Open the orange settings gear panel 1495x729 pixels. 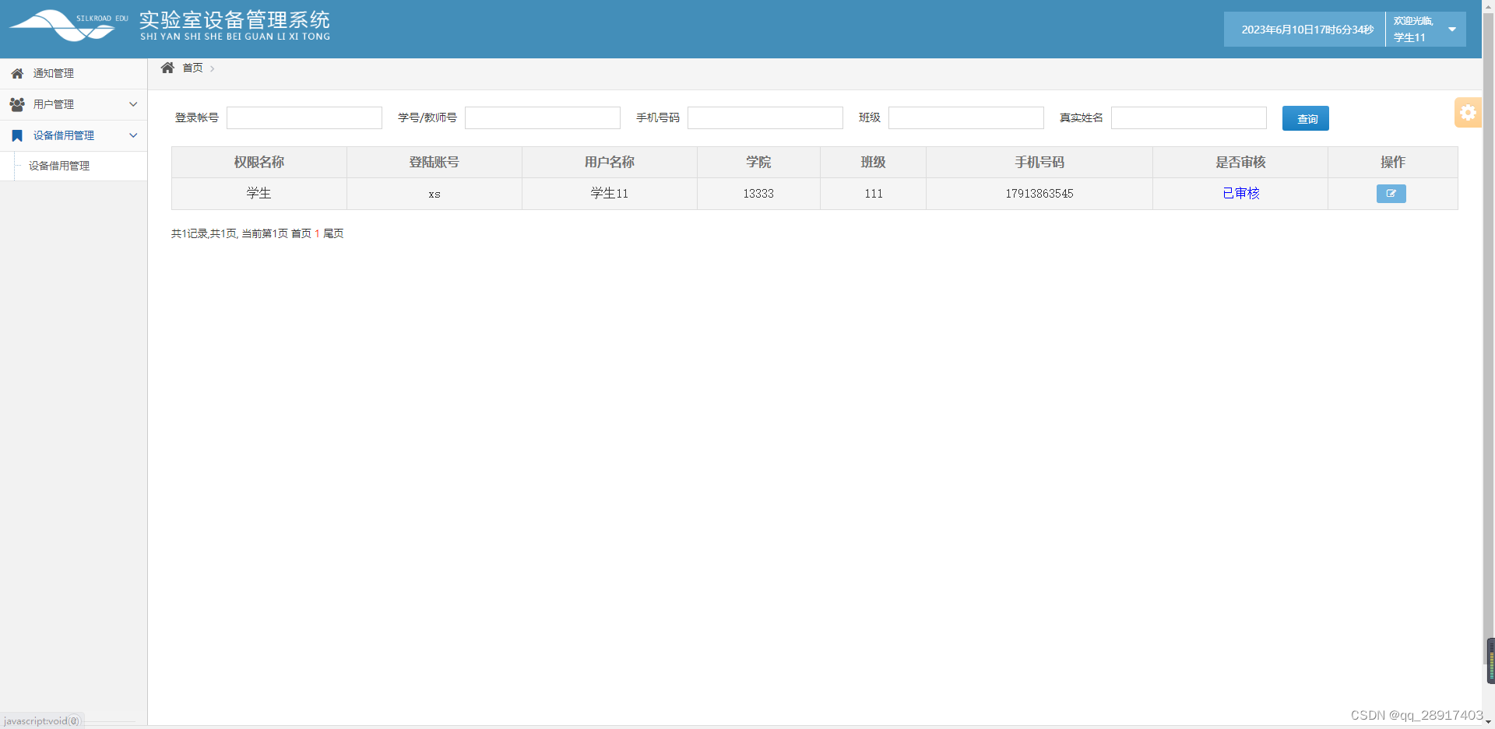click(x=1468, y=113)
